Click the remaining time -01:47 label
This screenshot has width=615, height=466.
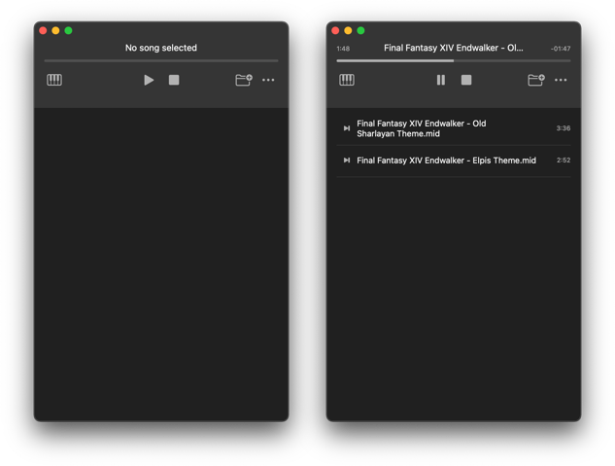561,49
